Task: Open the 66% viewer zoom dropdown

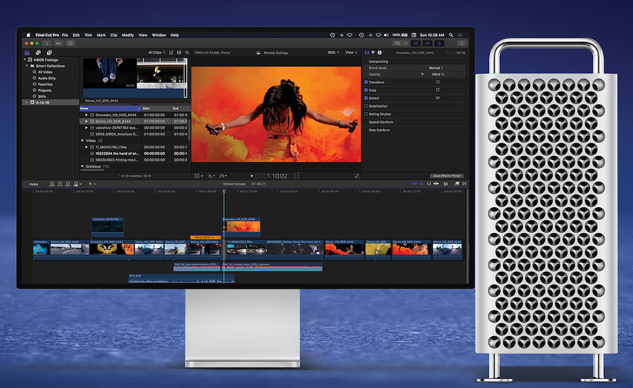Action: (x=333, y=52)
